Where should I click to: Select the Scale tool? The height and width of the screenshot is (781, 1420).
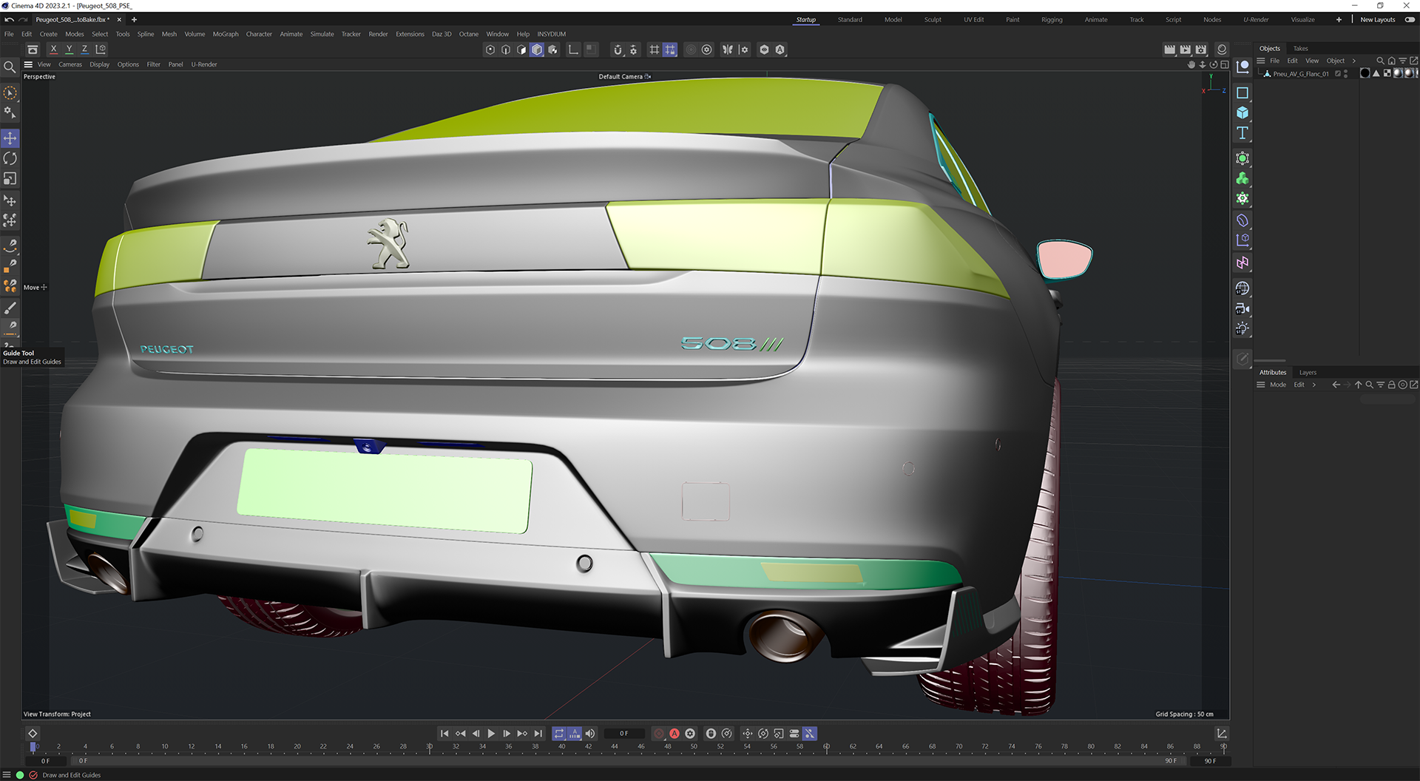[10, 179]
